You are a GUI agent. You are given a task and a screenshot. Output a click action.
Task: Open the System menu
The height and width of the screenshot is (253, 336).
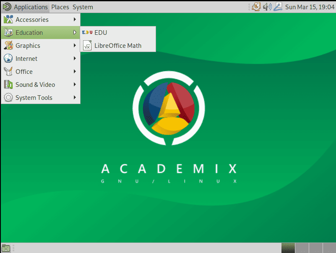(x=83, y=7)
